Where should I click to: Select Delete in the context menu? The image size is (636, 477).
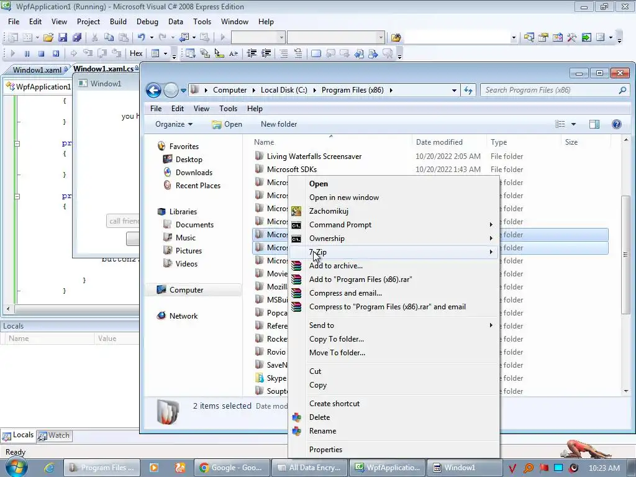tap(393, 417)
